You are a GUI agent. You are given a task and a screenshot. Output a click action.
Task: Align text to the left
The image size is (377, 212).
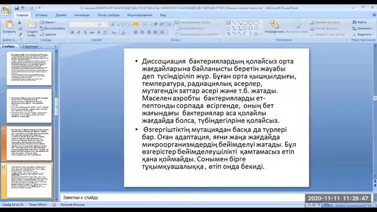pyautogui.click(x=135, y=32)
